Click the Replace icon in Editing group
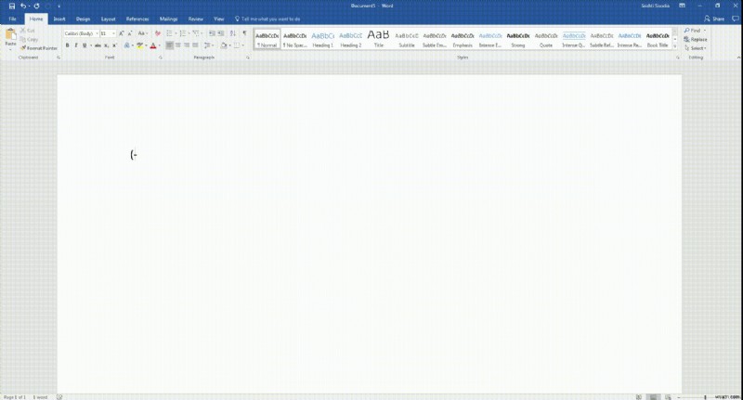Image resolution: width=743 pixels, height=400 pixels. [x=695, y=39]
